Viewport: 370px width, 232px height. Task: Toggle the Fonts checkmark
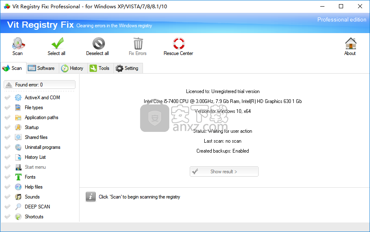click(7, 177)
